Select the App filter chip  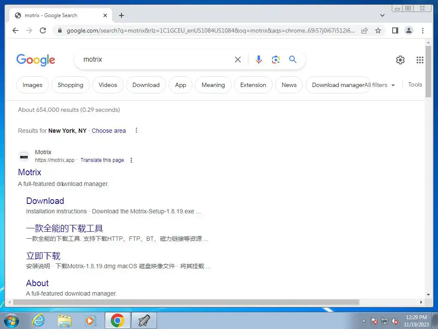tap(181, 85)
